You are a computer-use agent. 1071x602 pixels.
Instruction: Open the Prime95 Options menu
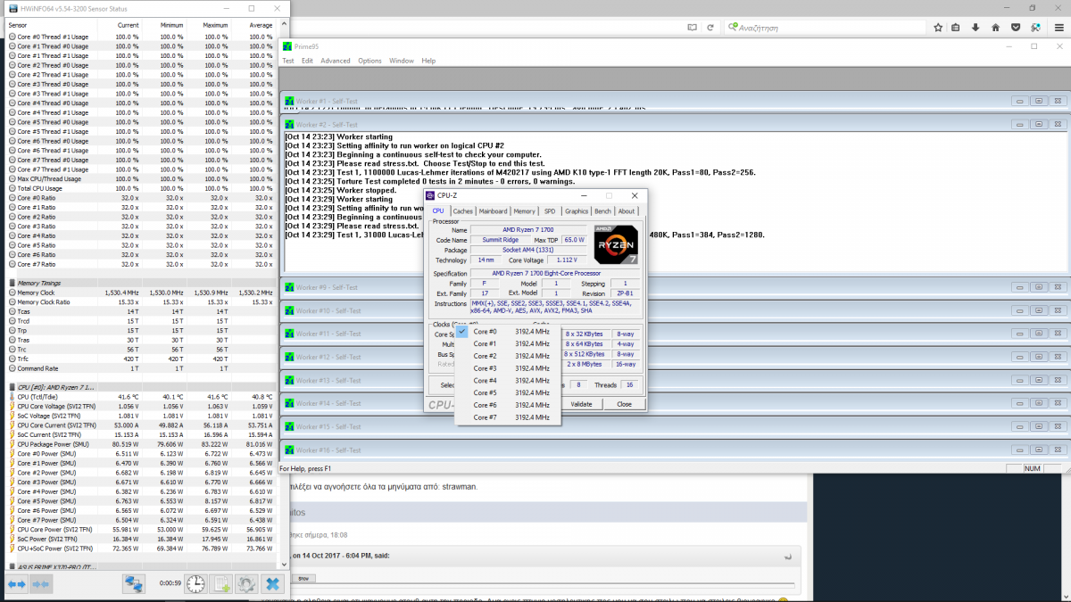369,61
